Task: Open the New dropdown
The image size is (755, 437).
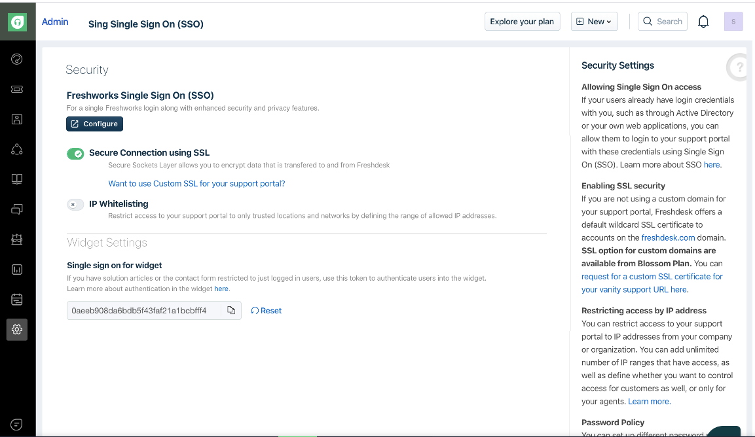Action: 594,22
